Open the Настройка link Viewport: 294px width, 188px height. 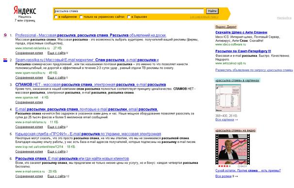(284, 18)
